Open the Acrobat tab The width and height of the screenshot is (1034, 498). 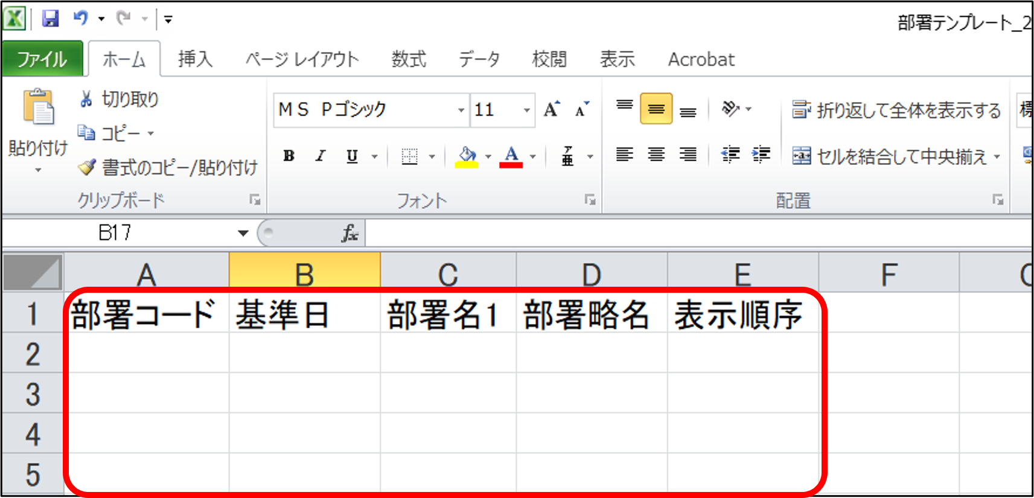coord(701,59)
